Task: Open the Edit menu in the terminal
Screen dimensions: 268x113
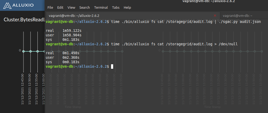Action: point(60,8)
